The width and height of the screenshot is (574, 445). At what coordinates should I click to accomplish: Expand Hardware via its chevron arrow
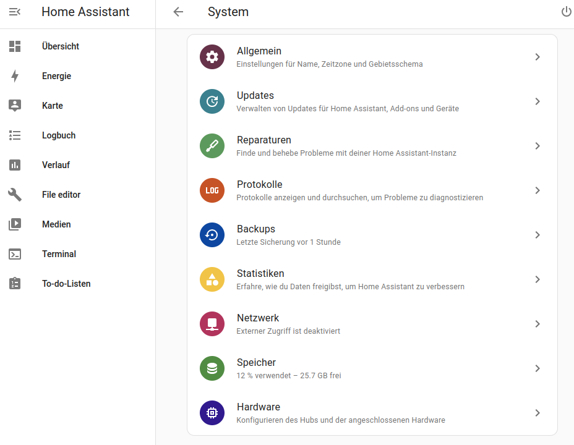538,413
